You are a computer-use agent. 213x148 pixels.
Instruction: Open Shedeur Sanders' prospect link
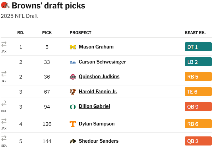tap(99, 141)
